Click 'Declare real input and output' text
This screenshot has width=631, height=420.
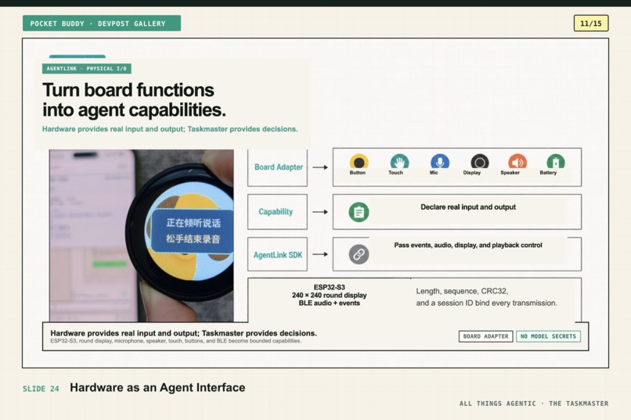[468, 207]
